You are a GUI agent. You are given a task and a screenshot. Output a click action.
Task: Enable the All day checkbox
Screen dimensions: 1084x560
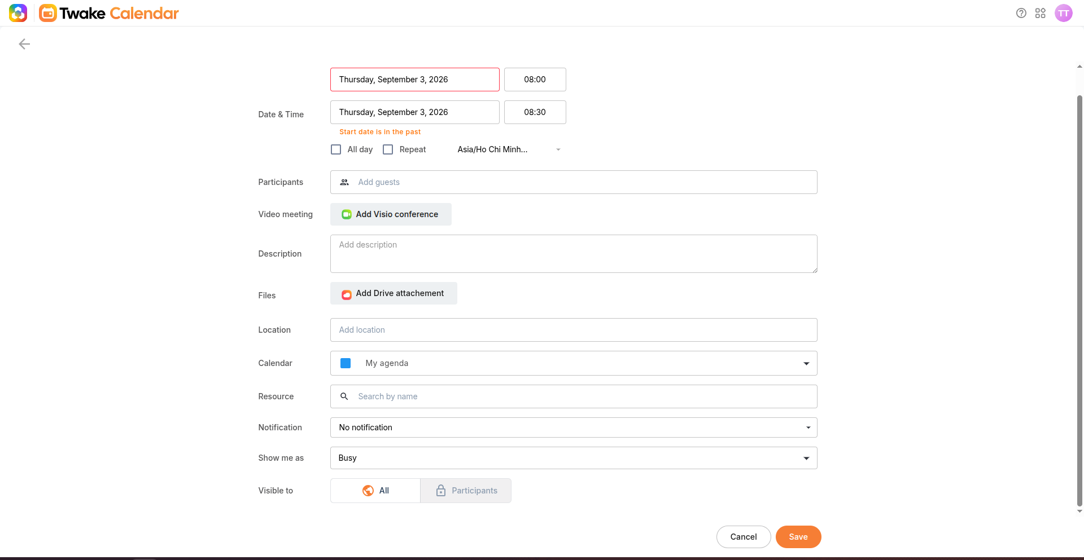pos(336,149)
